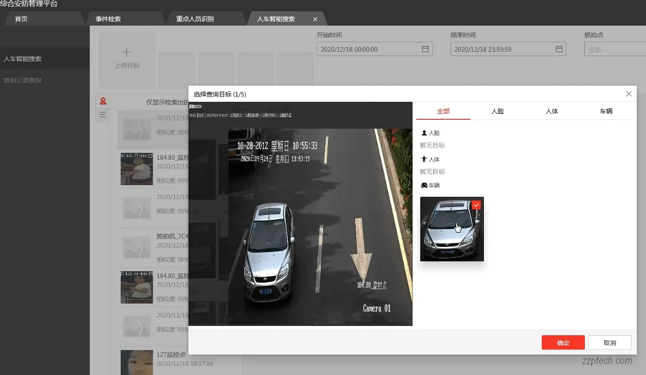Close the 人车智能搜索 tab
This screenshot has width=646, height=375.
(x=315, y=19)
